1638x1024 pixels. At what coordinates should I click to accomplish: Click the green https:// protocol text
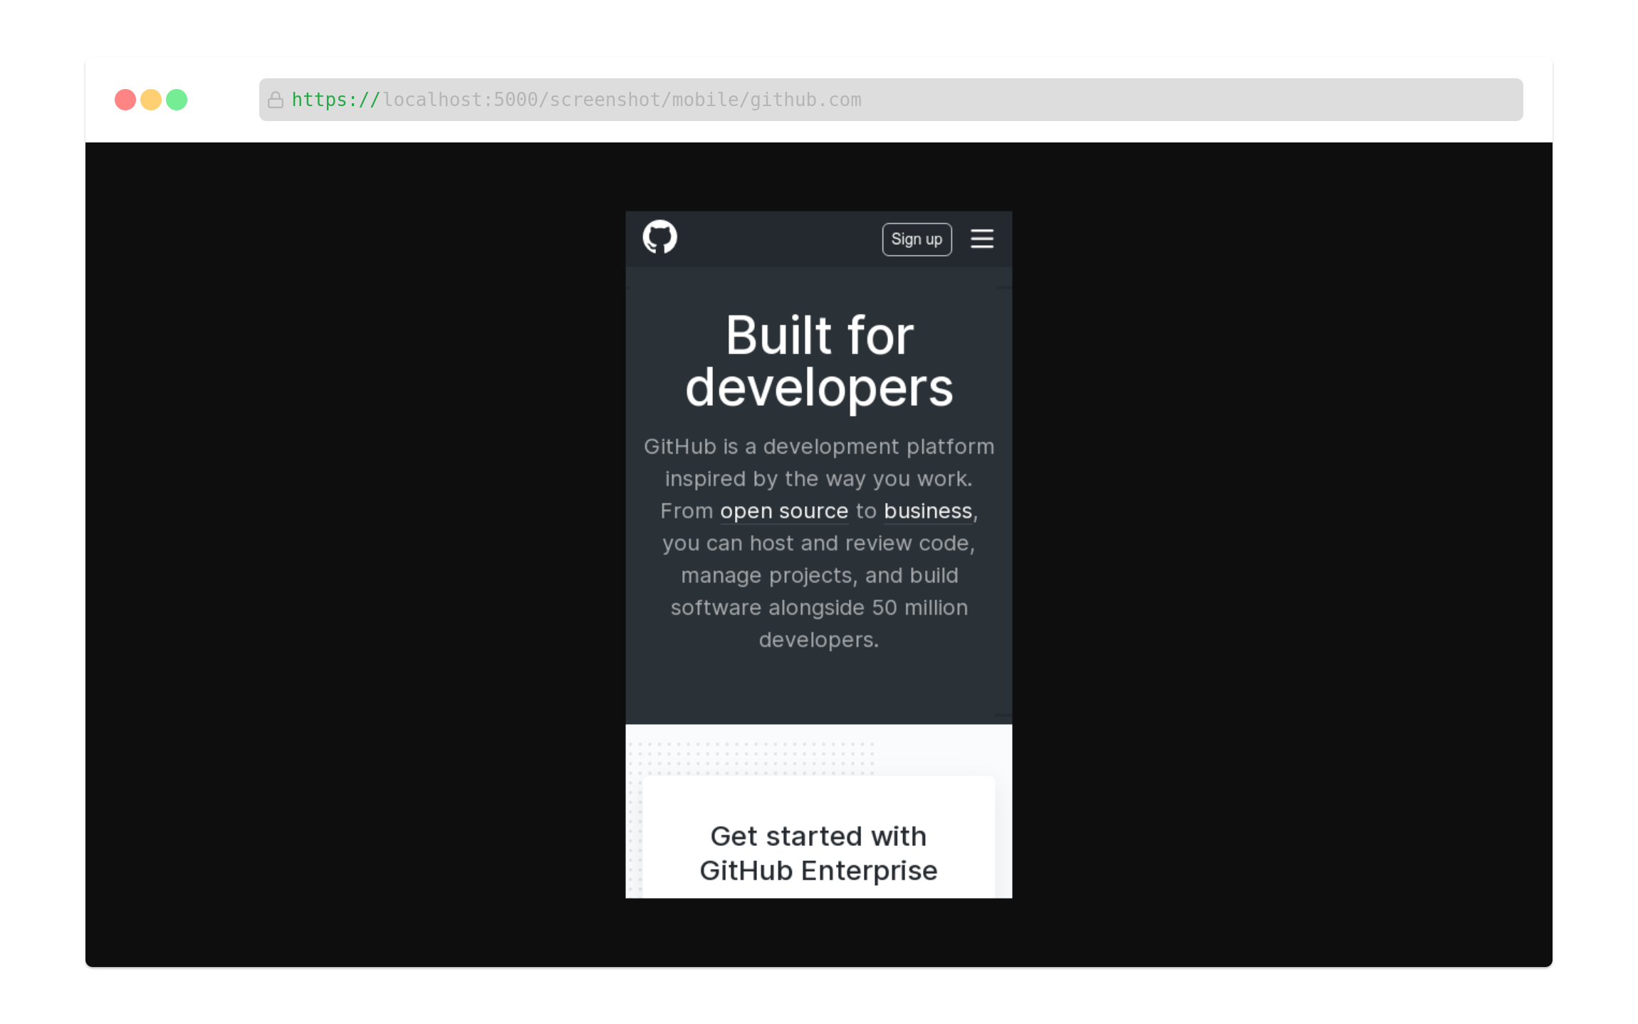click(x=335, y=100)
